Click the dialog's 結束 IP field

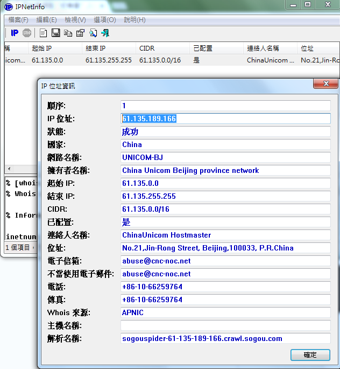(x=225, y=196)
